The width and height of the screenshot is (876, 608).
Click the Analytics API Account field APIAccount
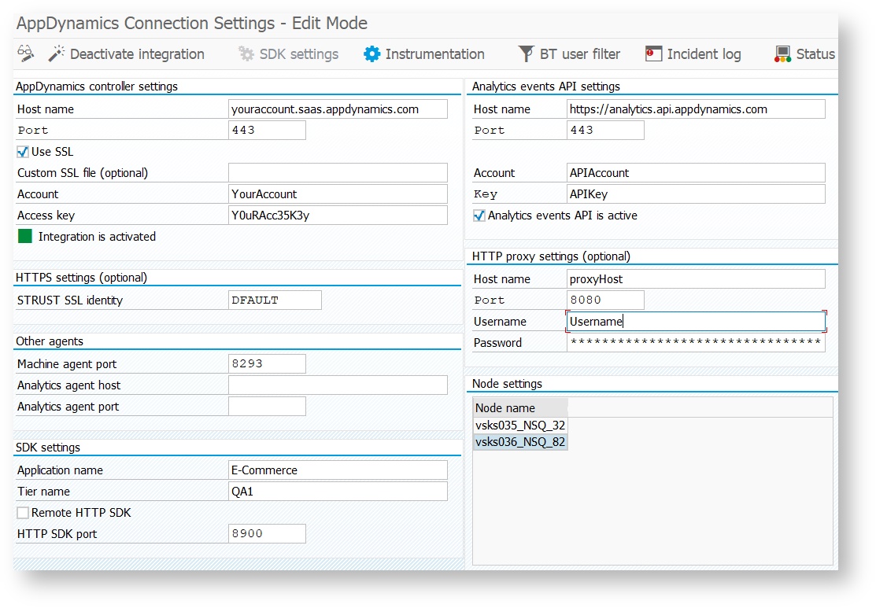click(696, 172)
